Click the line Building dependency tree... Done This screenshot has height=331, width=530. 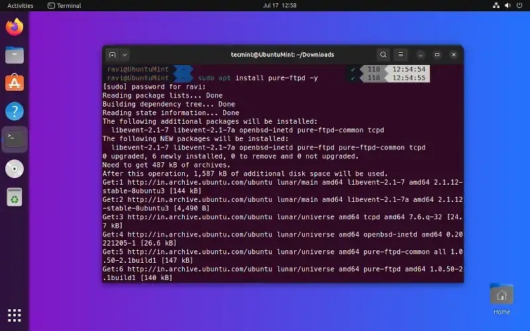click(x=169, y=104)
